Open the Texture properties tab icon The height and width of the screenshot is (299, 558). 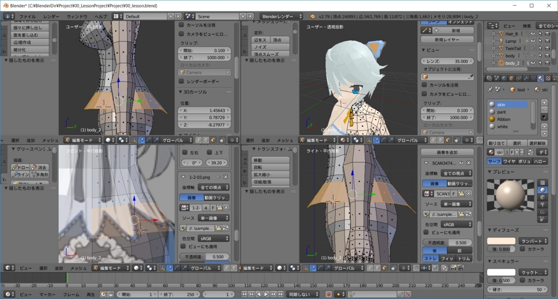[548, 78]
